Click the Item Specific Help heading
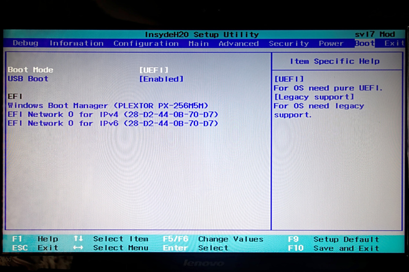409x272 pixels. coord(335,61)
